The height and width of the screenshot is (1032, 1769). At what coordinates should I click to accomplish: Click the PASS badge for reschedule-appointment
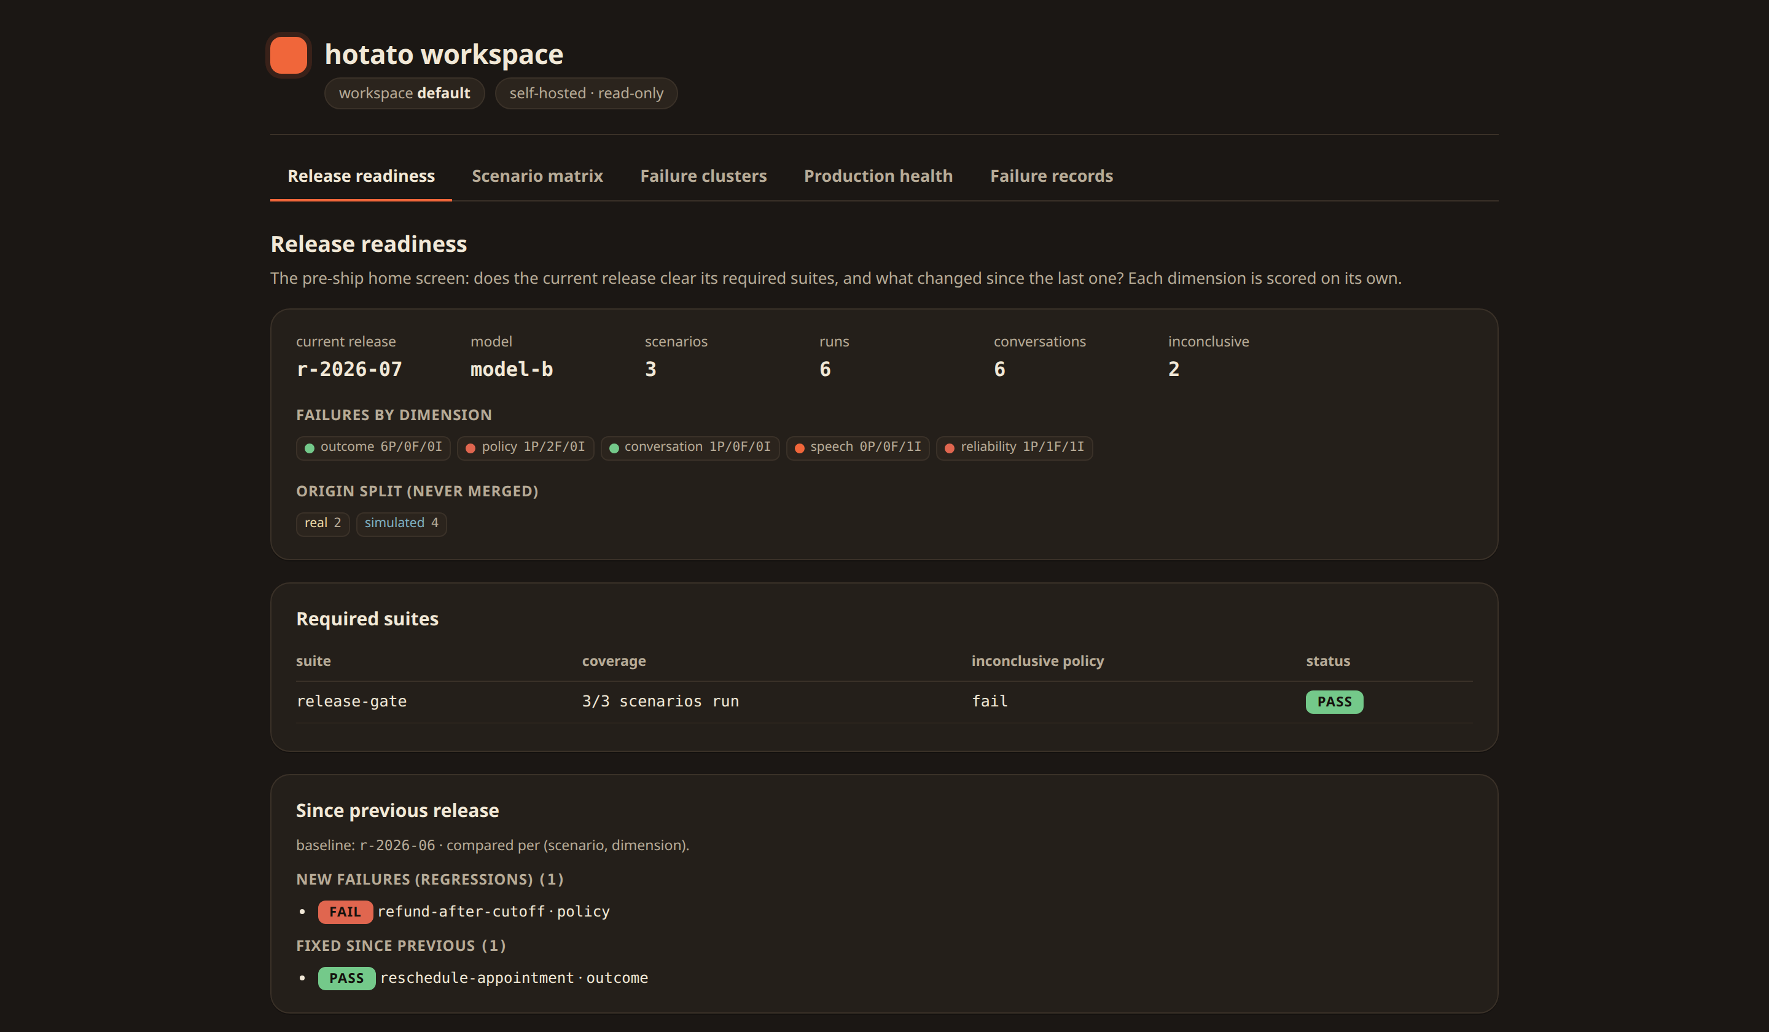tap(347, 979)
